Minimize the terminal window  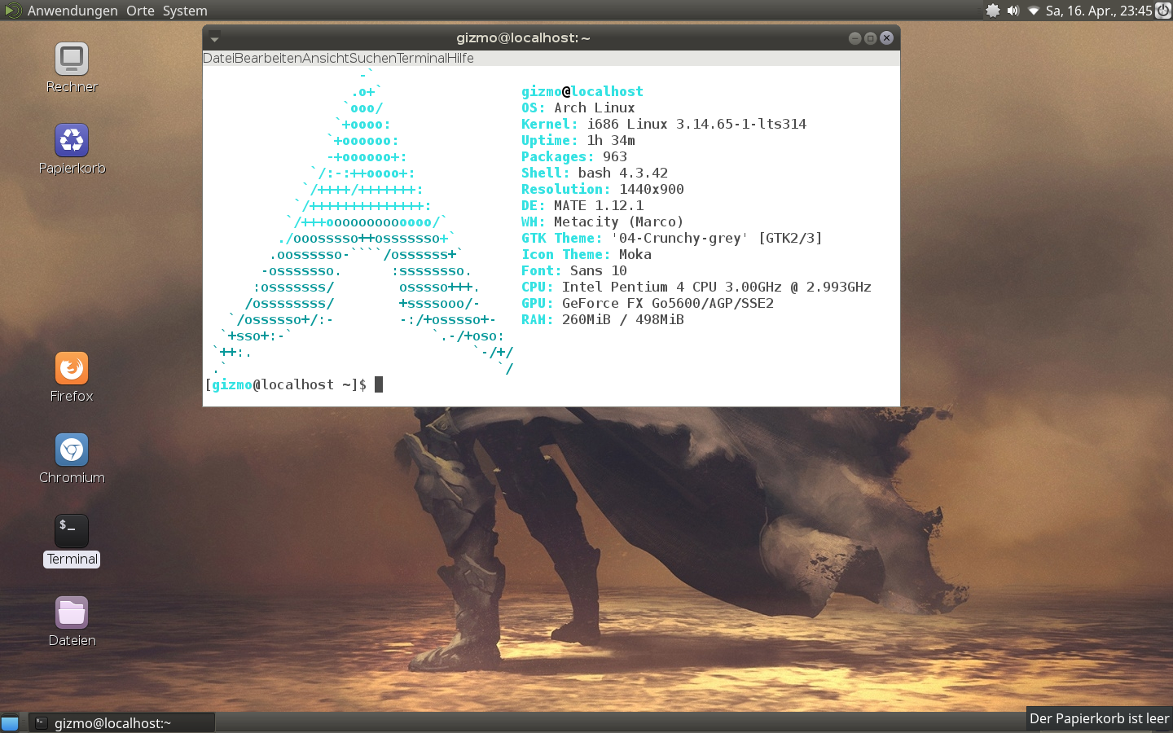pos(854,37)
